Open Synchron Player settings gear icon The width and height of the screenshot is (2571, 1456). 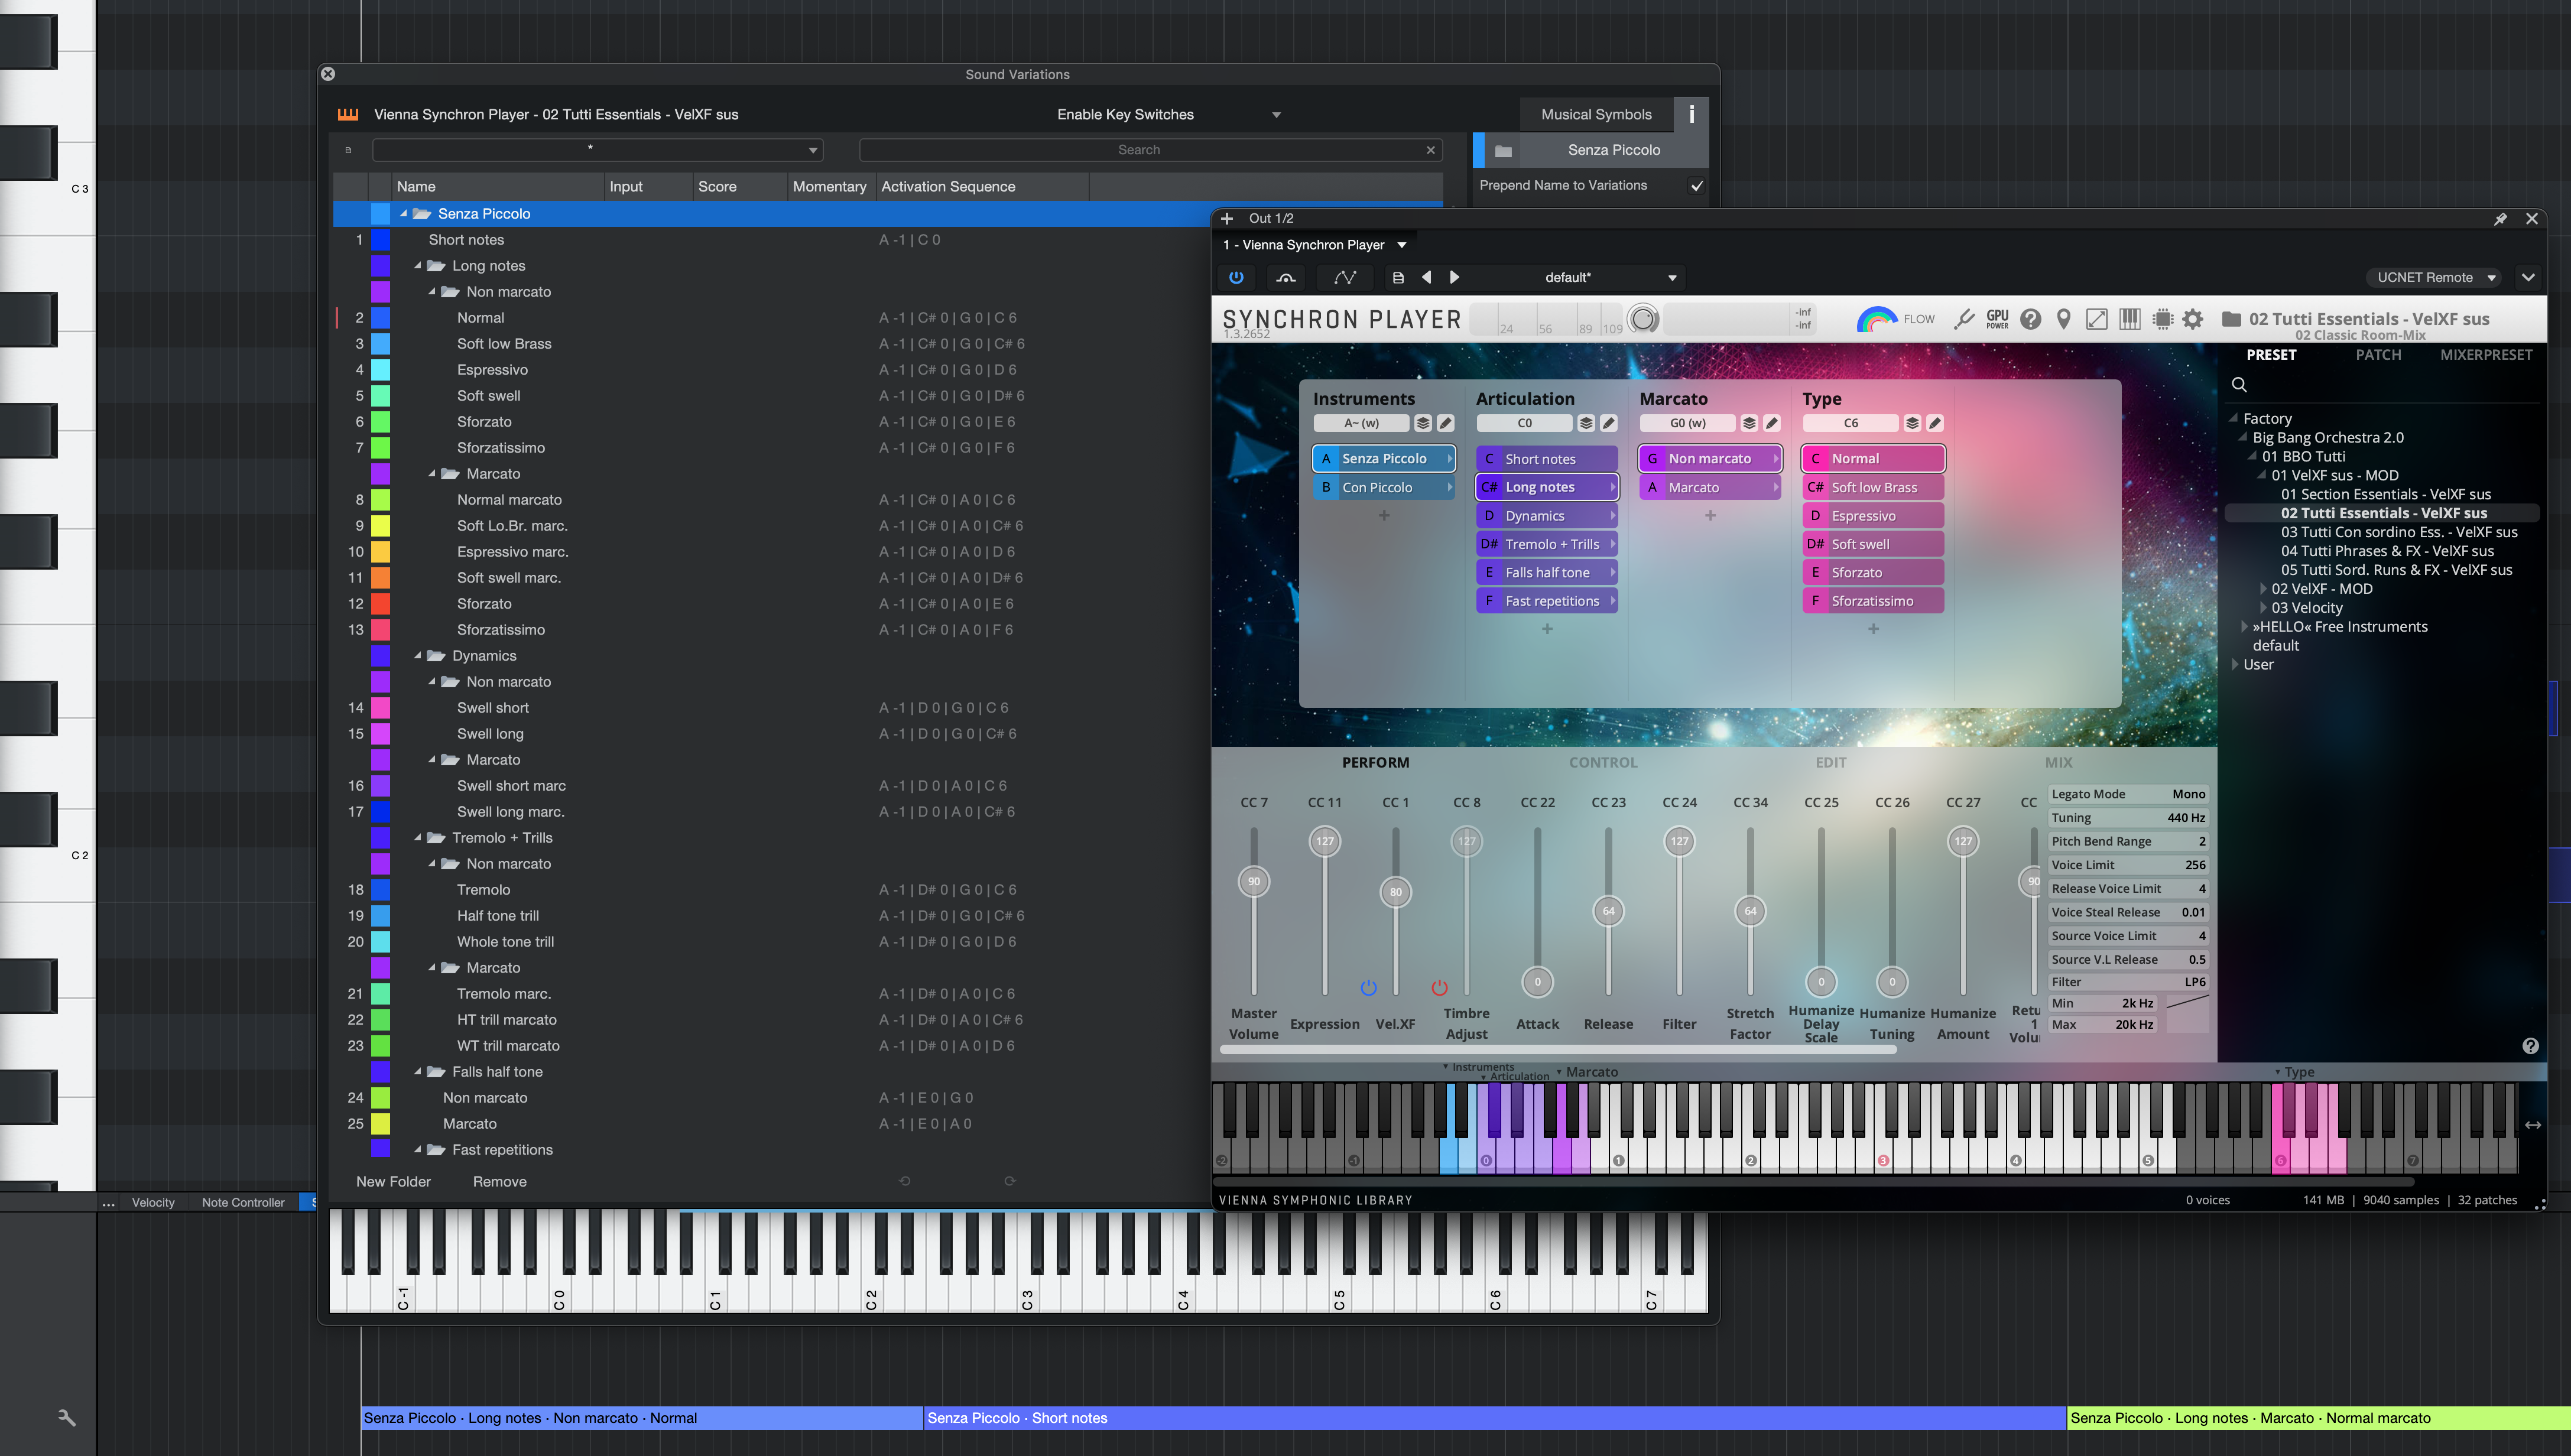tap(2192, 319)
